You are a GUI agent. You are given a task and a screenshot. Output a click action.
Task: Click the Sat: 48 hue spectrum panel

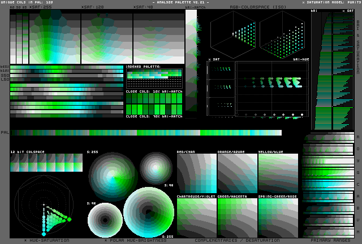point(158,37)
